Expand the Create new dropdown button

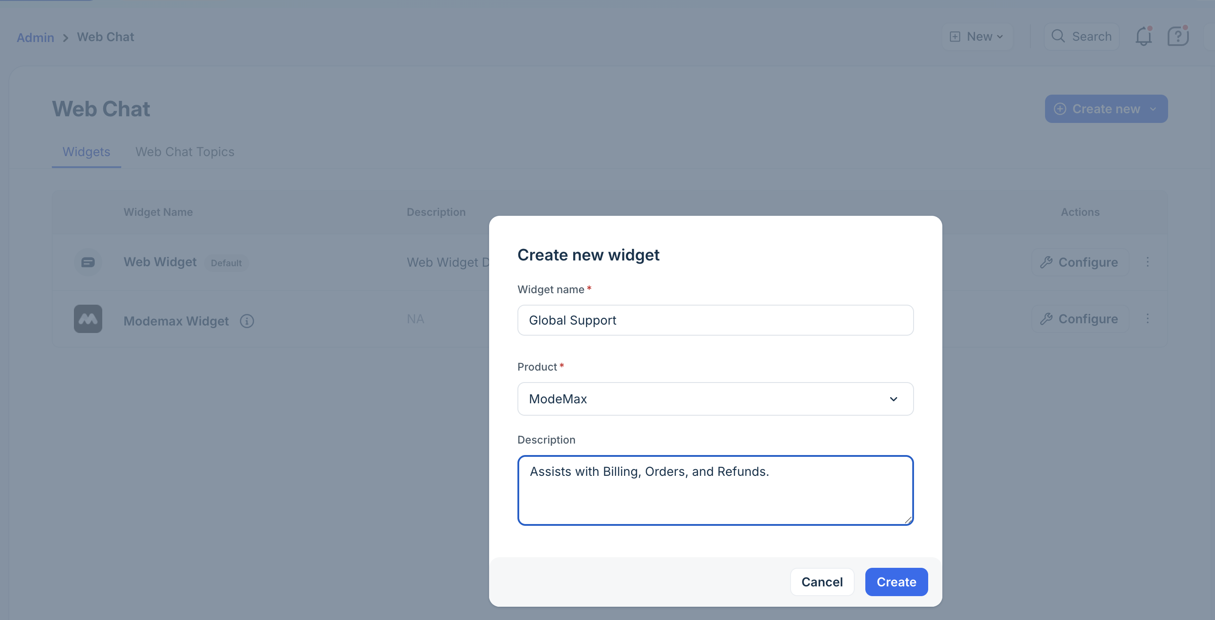pyautogui.click(x=1106, y=109)
